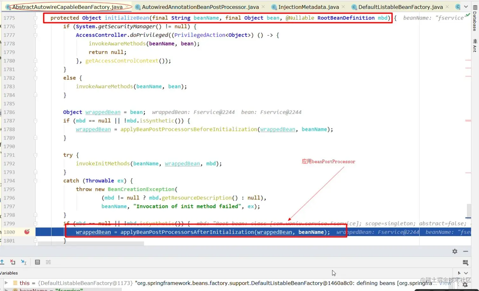
Task: Click the '@Nullable' annotation on line 1775
Action: point(300,18)
